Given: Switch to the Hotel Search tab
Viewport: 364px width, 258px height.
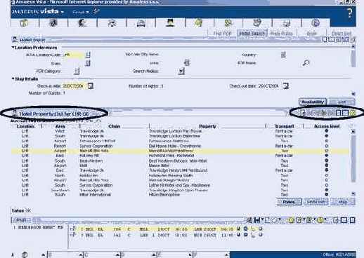Looking at the screenshot, I should [252, 34].
